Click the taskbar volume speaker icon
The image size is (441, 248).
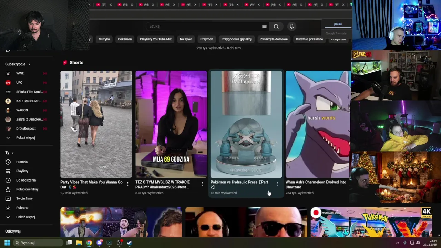[x=418, y=243]
